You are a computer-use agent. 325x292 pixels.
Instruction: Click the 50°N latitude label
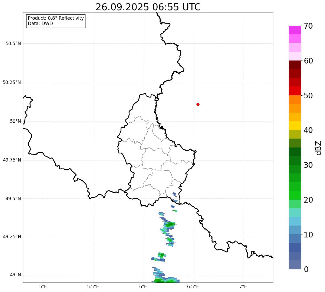(x=15, y=121)
